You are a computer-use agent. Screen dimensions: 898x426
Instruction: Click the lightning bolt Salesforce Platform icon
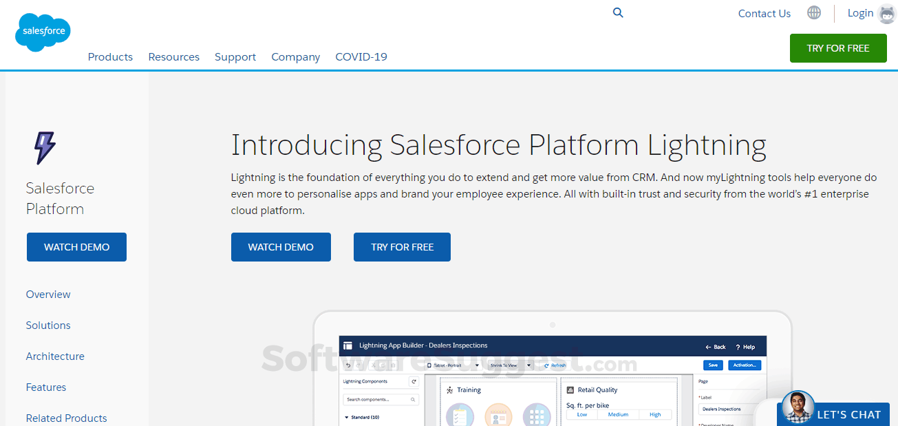(45, 147)
